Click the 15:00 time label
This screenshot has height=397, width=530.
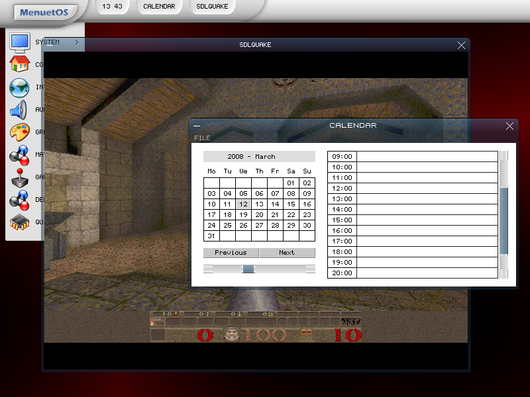(x=342, y=220)
